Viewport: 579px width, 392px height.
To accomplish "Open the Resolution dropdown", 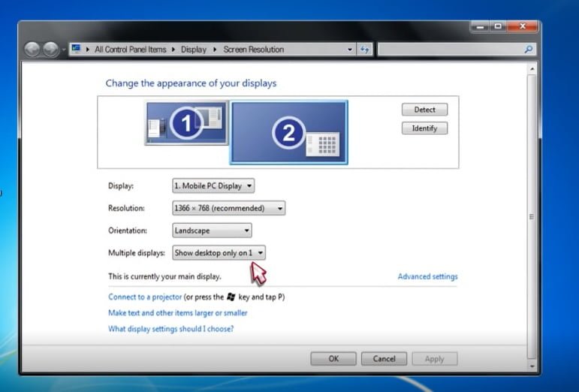I will pos(228,208).
